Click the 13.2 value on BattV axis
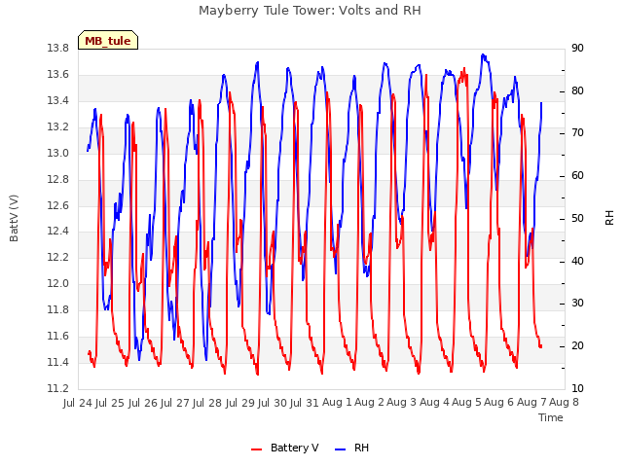 pyautogui.click(x=57, y=127)
